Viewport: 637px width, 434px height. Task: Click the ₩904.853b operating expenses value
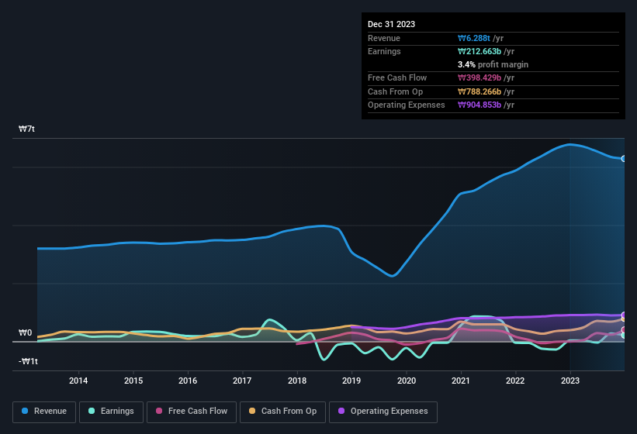[x=479, y=105]
